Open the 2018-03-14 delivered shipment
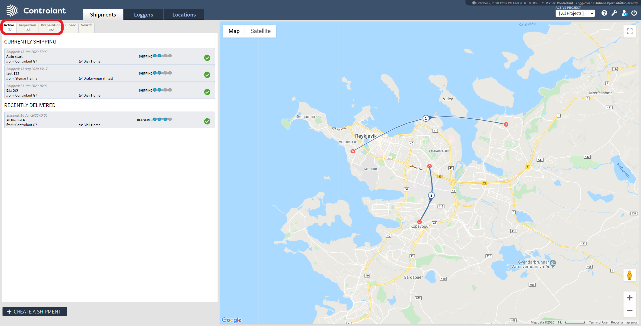 pyautogui.click(x=110, y=120)
